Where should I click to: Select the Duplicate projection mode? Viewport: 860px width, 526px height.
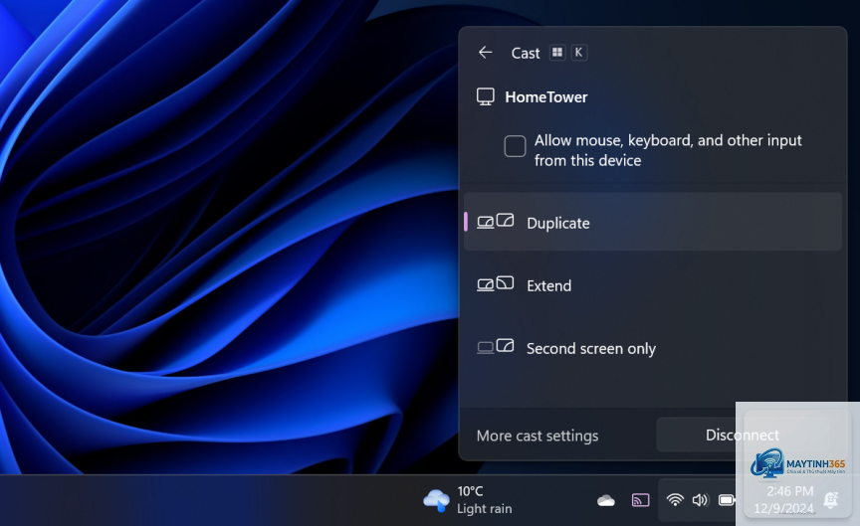653,222
